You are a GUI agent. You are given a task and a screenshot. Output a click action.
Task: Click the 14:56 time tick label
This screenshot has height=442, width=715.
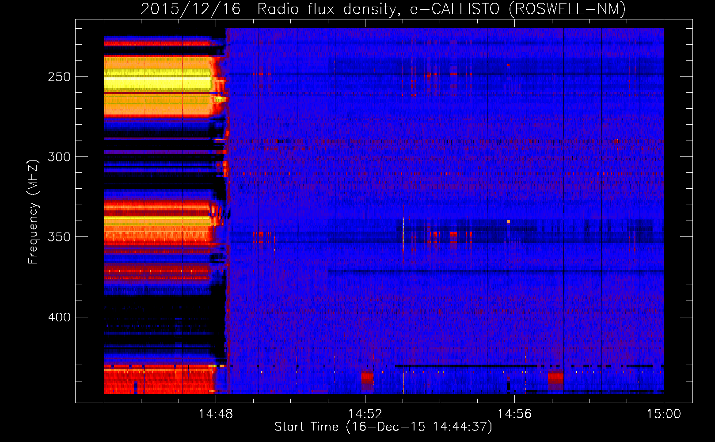pyautogui.click(x=514, y=414)
